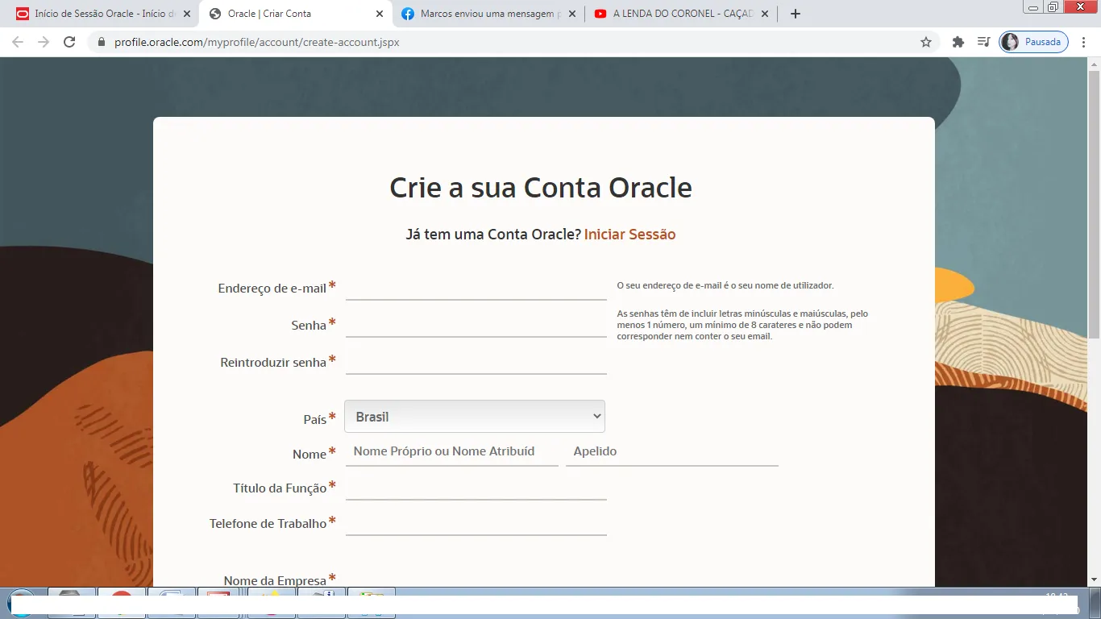Bookmark this page with the star icon
1101x619 pixels.
pos(926,42)
